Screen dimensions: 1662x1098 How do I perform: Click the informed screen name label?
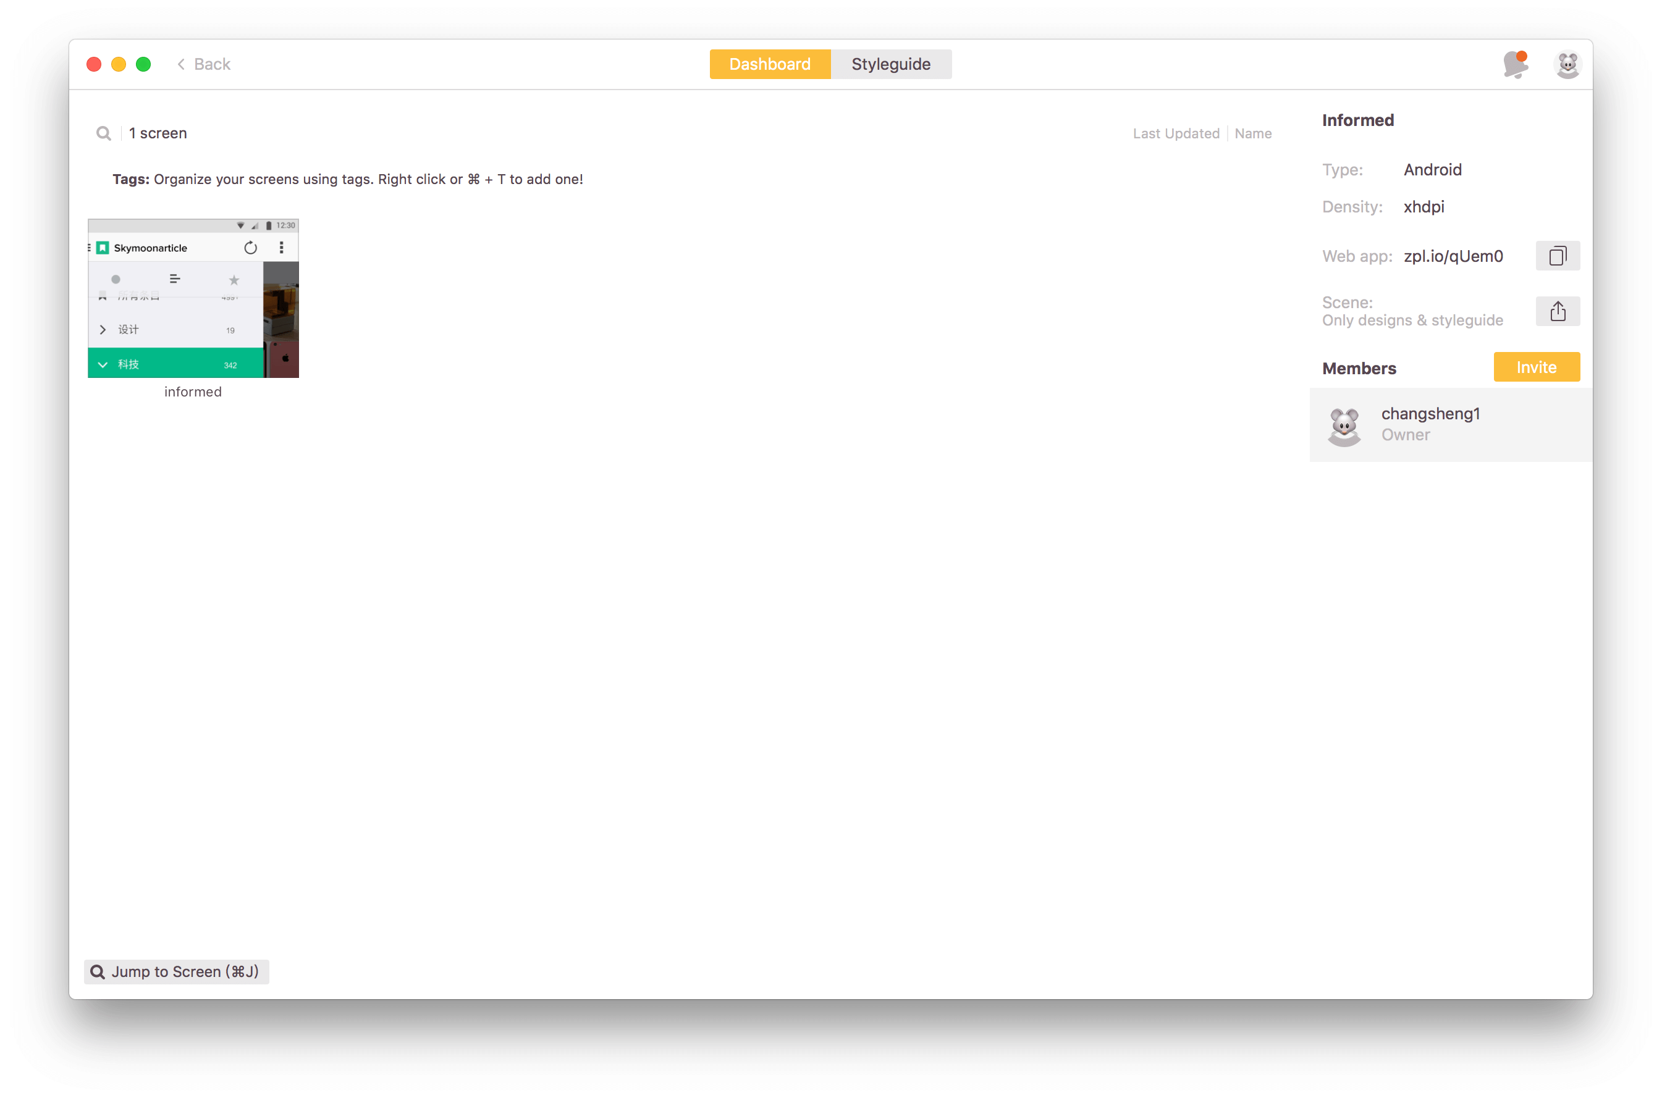[193, 392]
